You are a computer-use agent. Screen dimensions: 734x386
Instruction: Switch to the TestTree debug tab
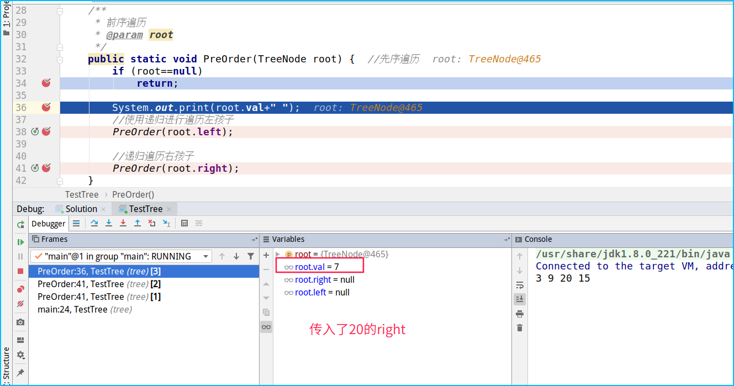[146, 209]
